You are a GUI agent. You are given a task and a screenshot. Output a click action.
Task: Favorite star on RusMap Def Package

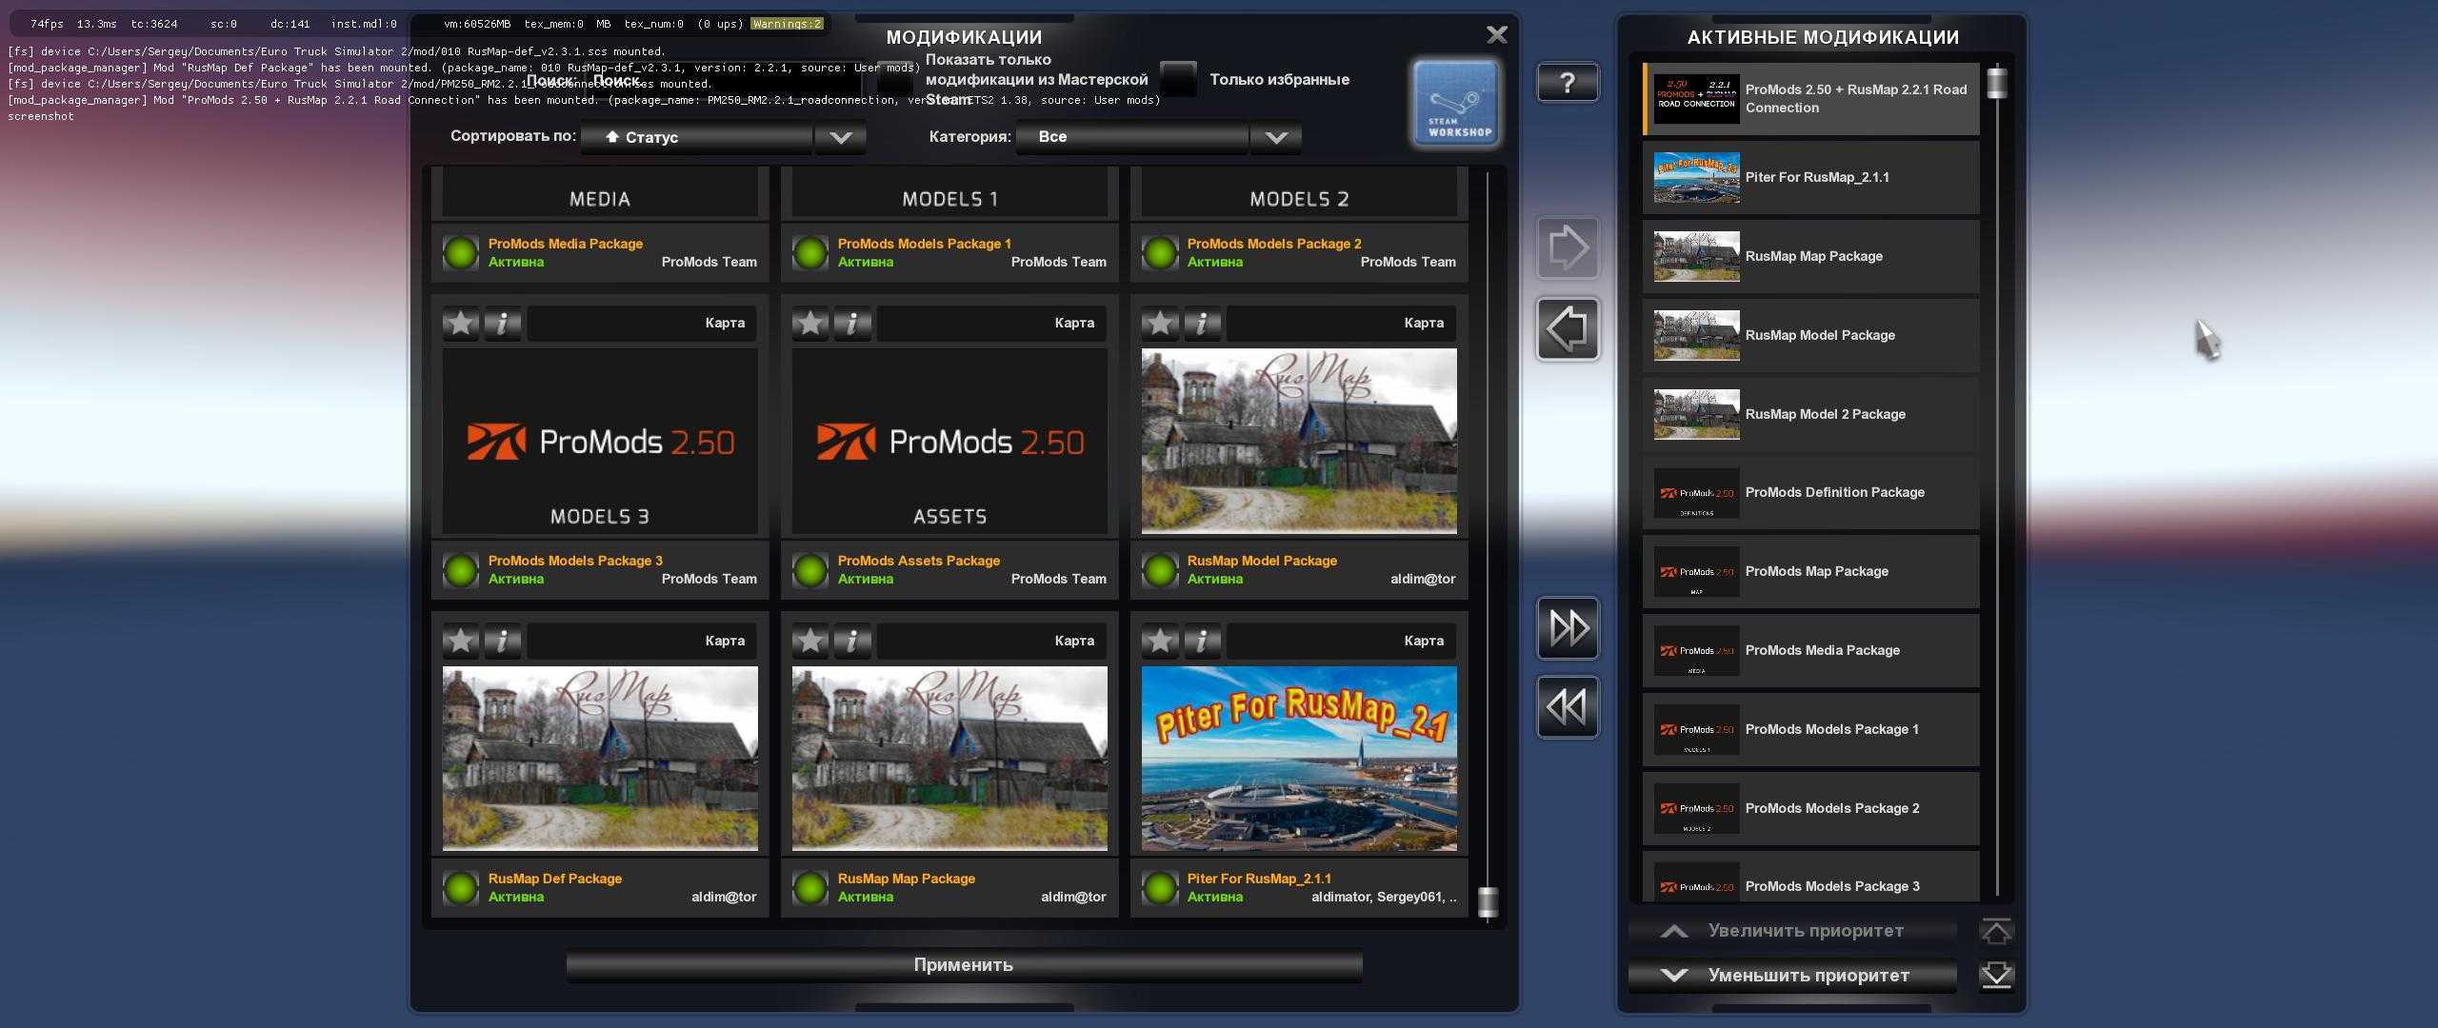(x=461, y=642)
